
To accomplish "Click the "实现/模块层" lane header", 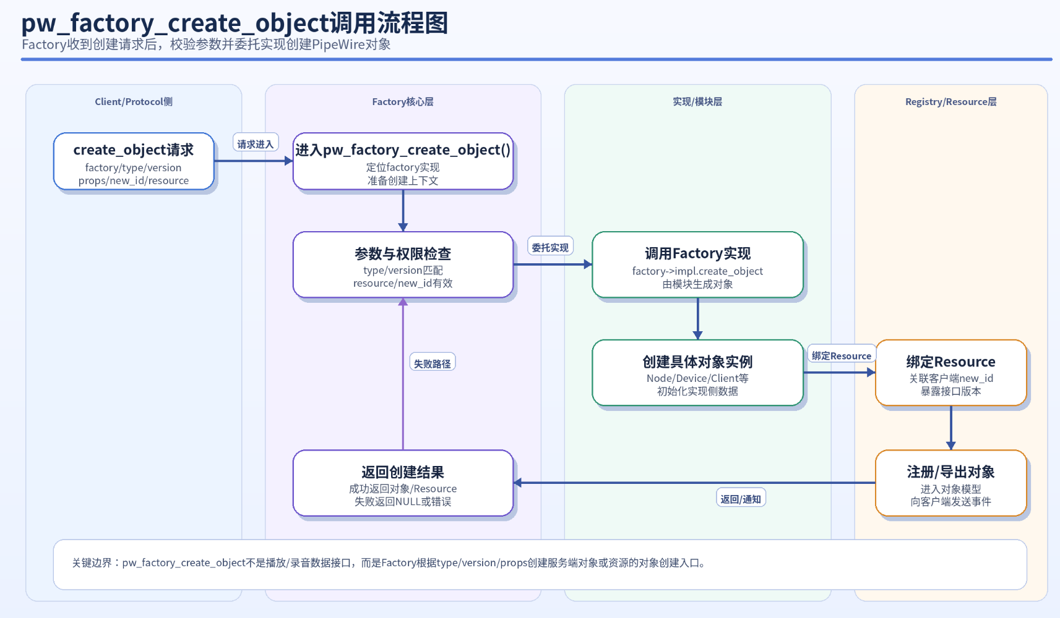I will coord(697,102).
